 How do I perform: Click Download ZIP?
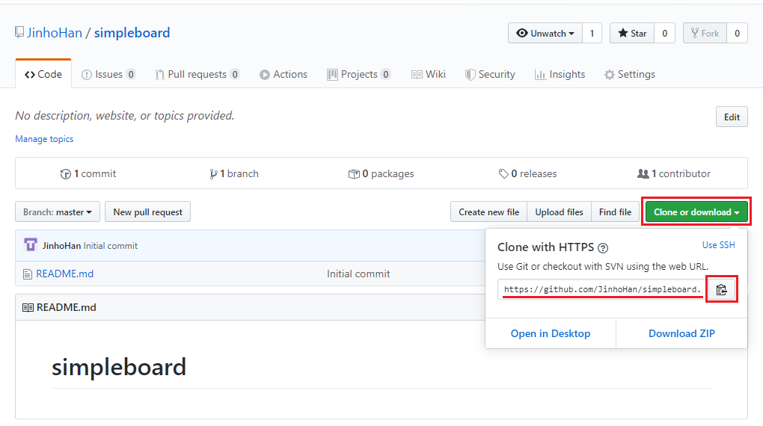pos(681,333)
